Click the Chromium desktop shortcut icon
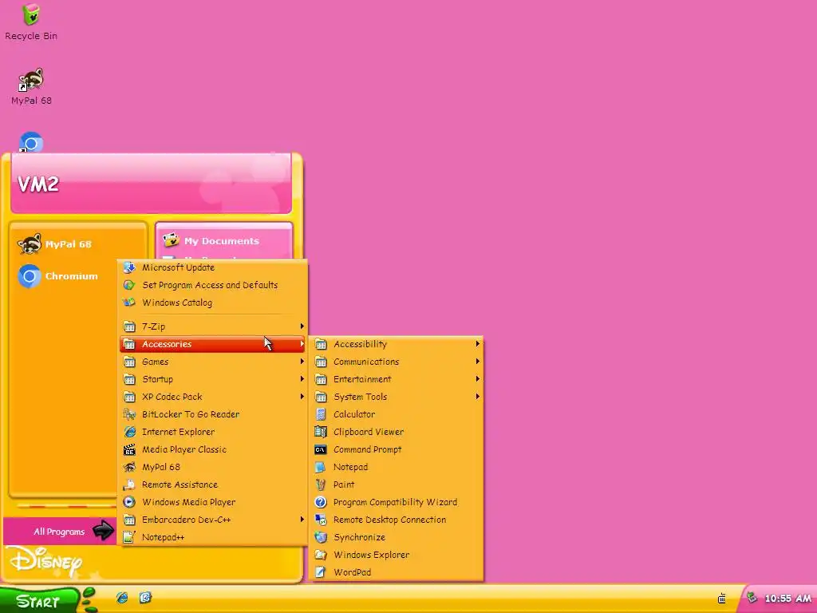Screen dimensions: 817x613 (x=31, y=142)
